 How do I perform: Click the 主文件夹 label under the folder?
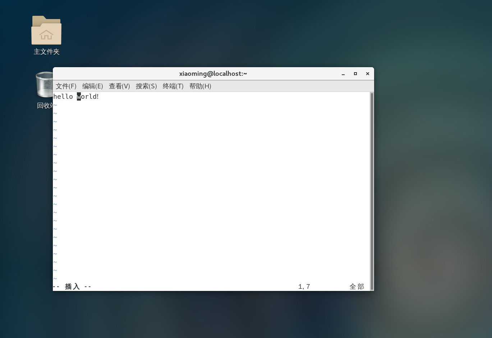pos(46,52)
